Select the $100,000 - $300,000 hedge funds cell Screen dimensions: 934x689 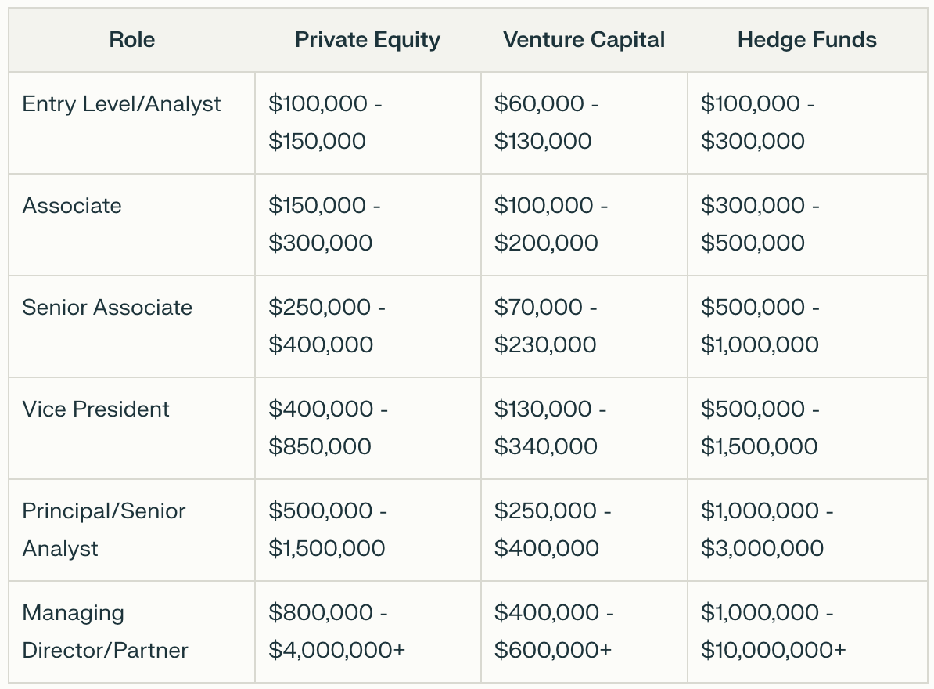coord(757,122)
